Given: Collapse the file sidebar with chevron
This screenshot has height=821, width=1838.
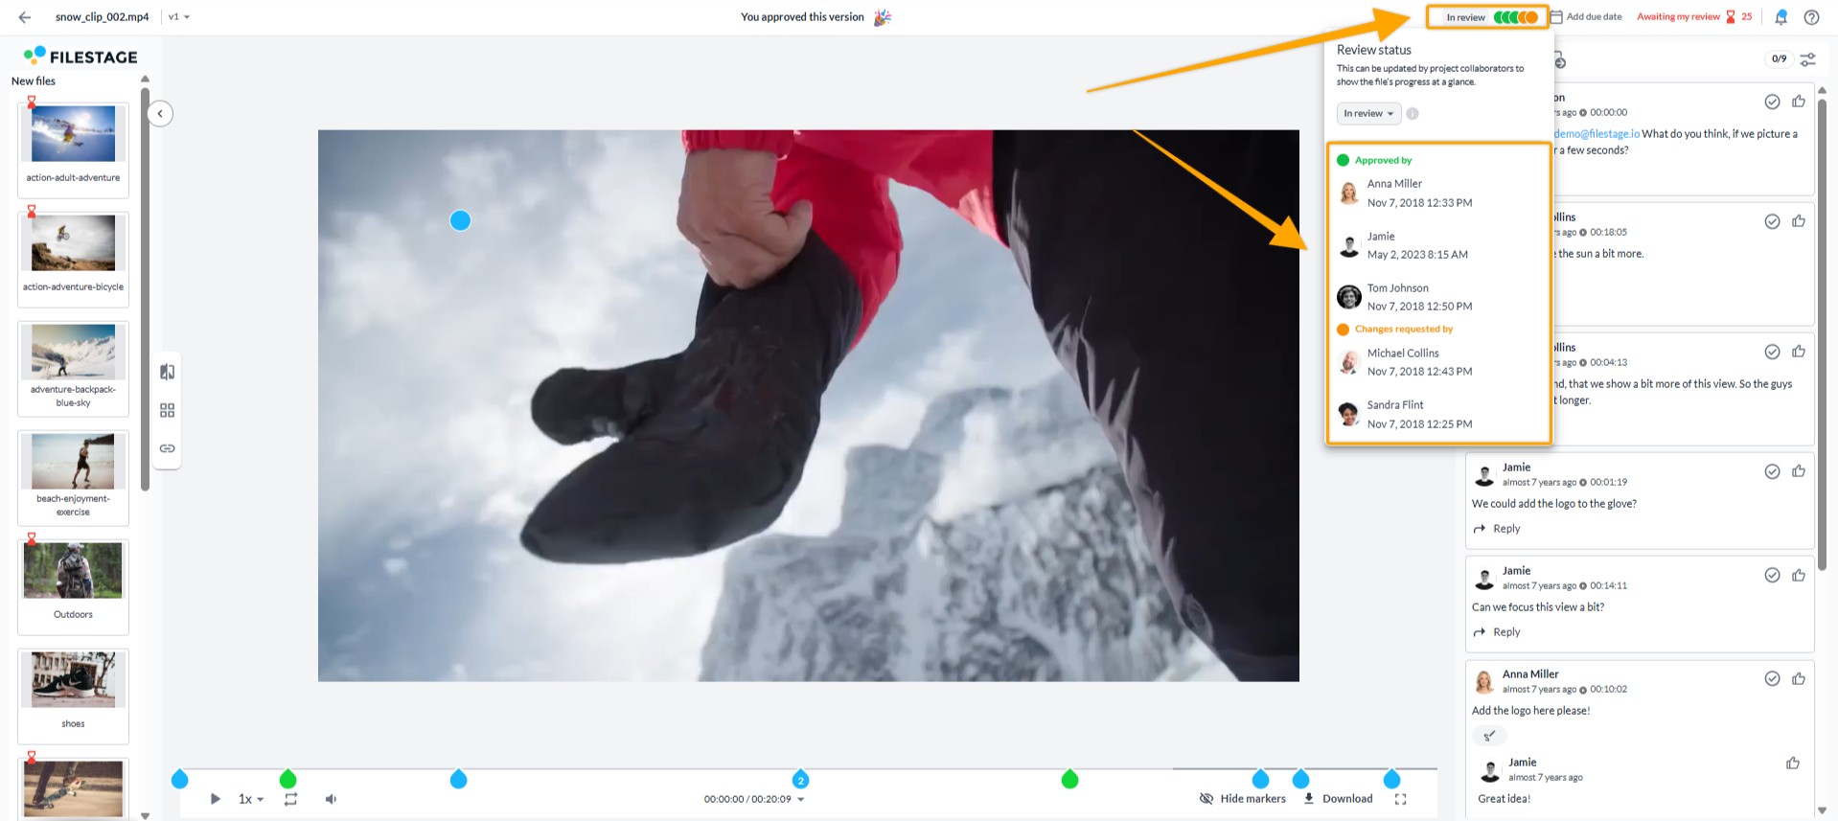Looking at the screenshot, I should tap(160, 114).
